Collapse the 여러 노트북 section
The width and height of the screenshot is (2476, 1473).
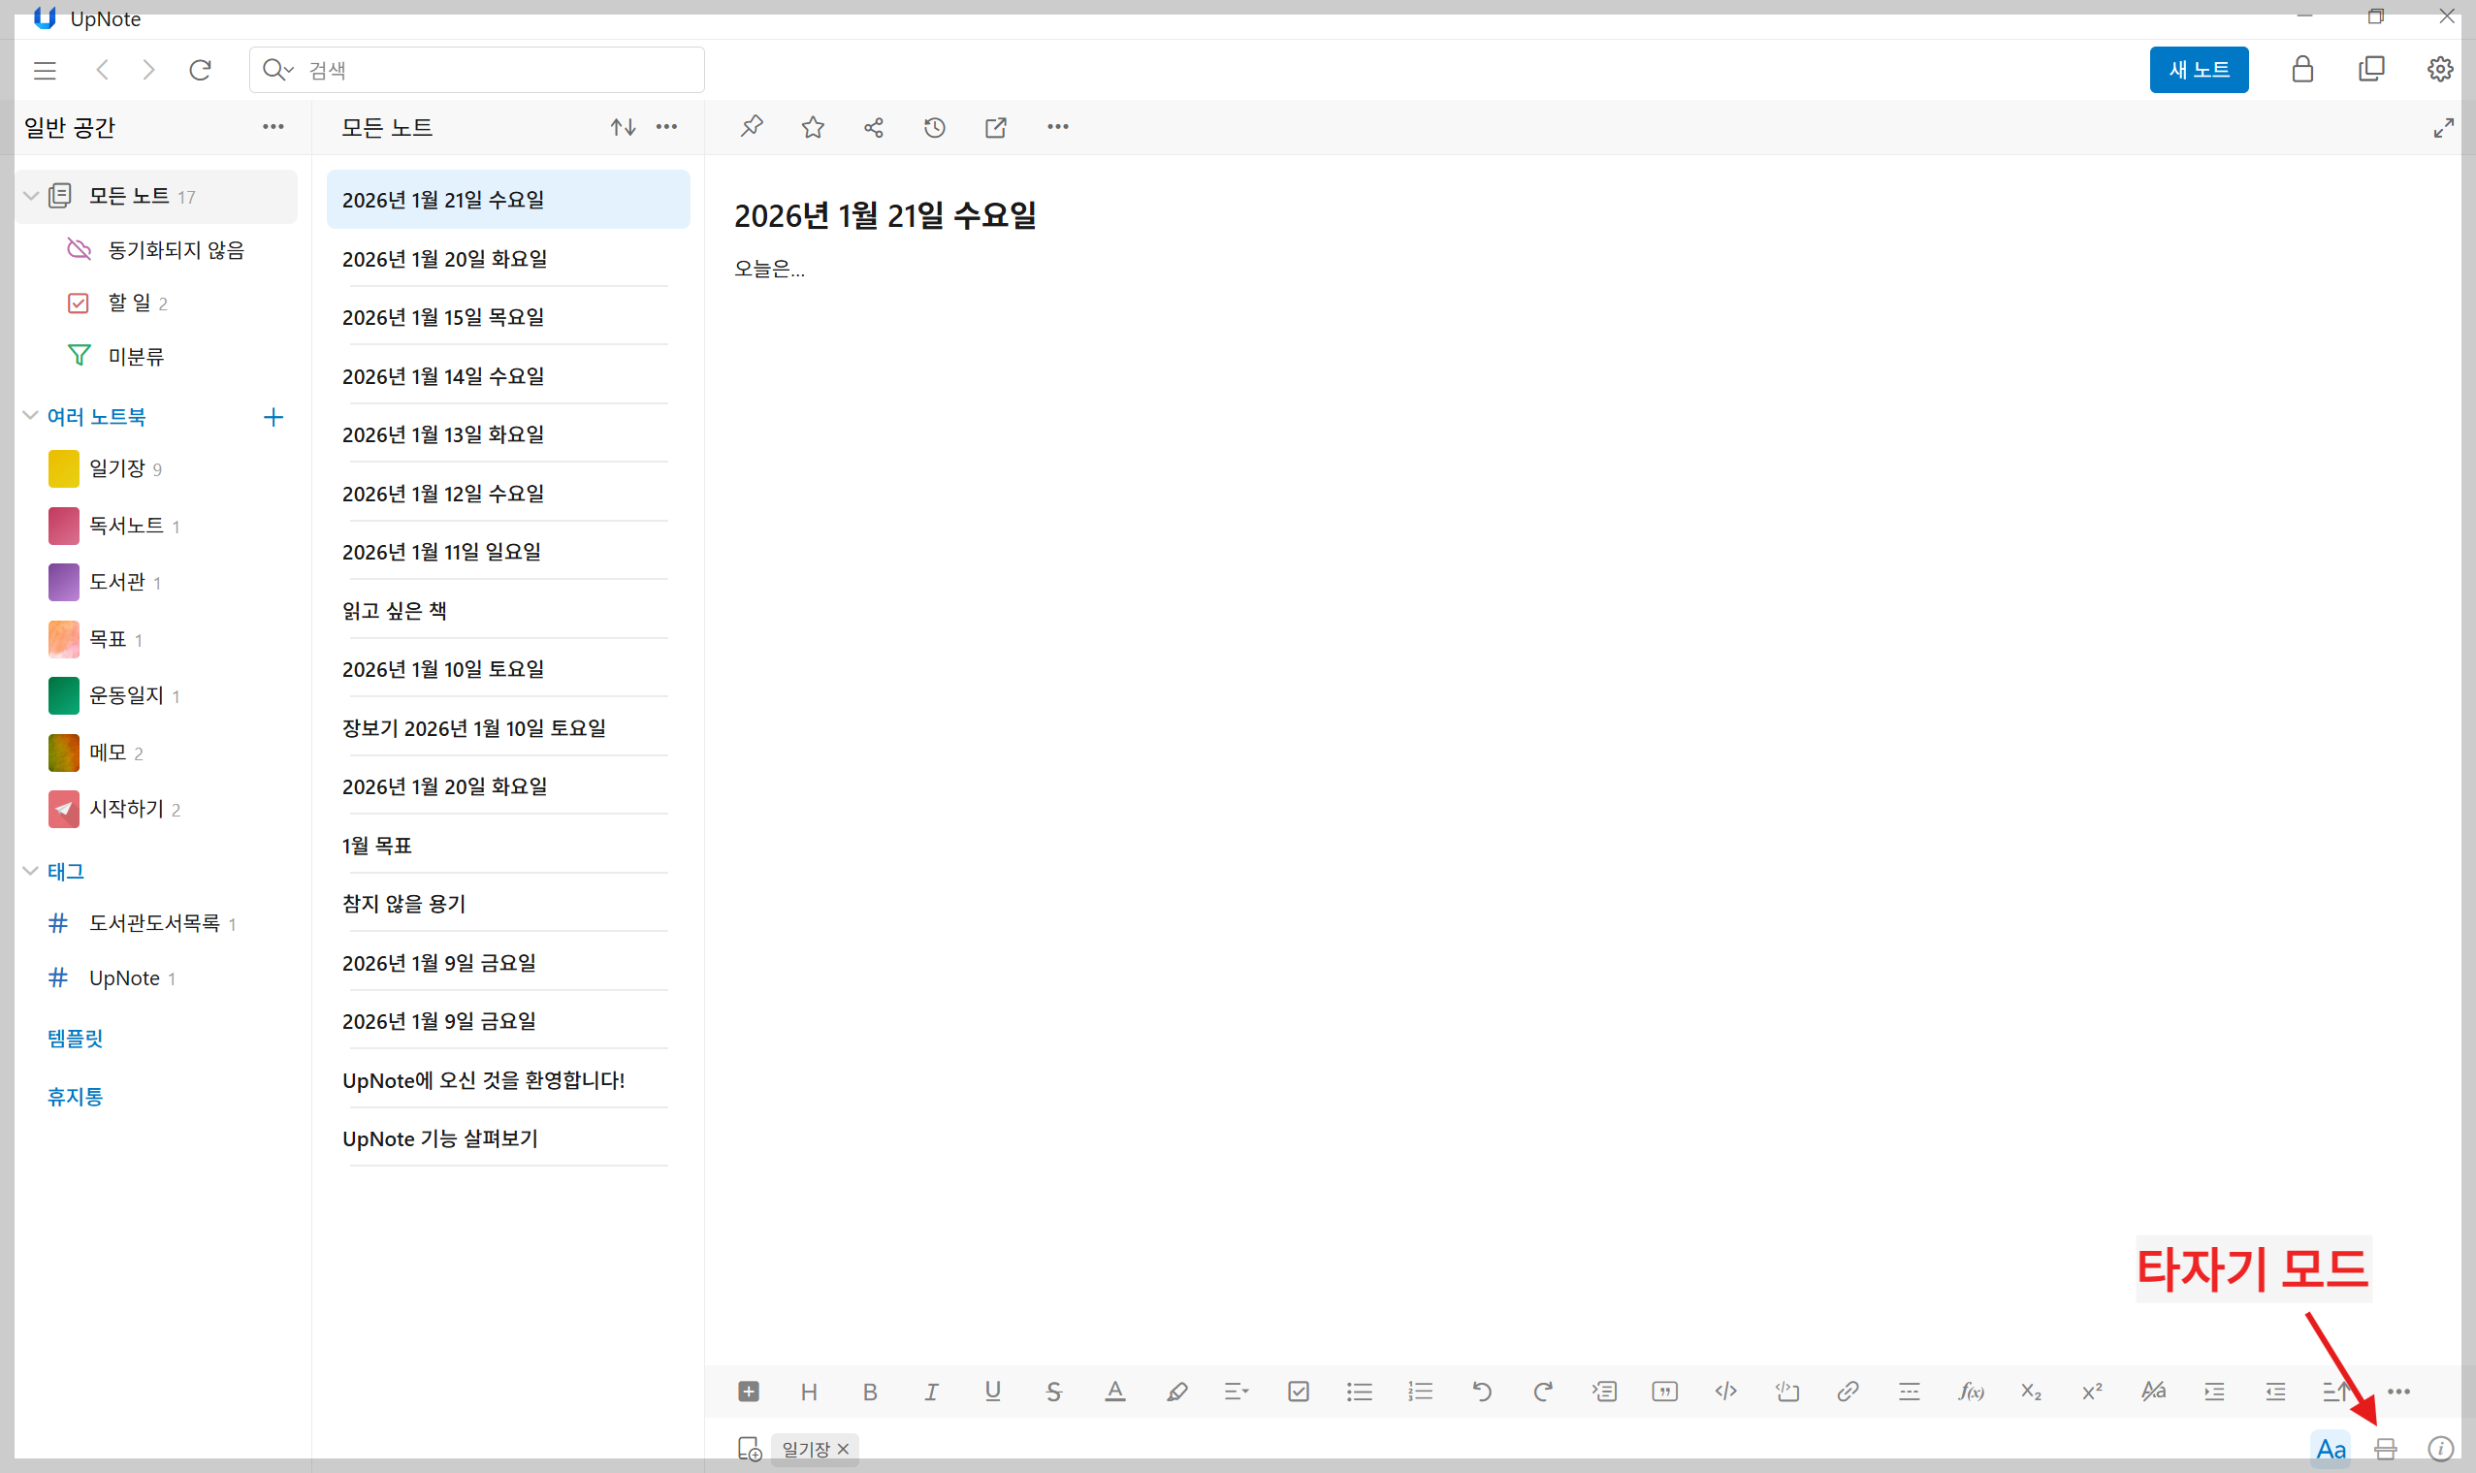[31, 416]
